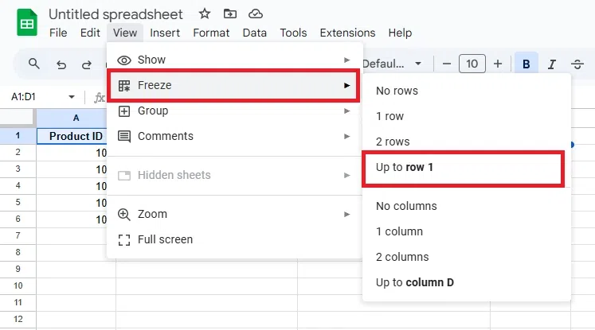The height and width of the screenshot is (330, 595).
Task: Click the search menus magnifier icon
Action: click(33, 64)
